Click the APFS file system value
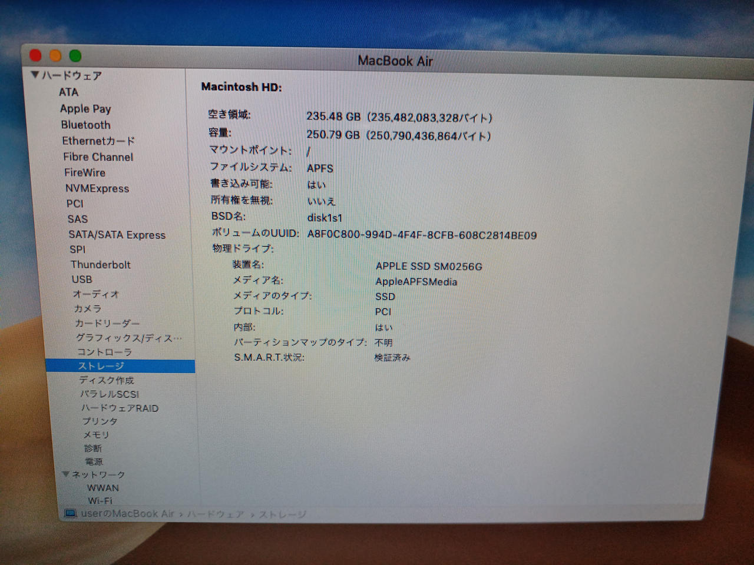 point(320,168)
